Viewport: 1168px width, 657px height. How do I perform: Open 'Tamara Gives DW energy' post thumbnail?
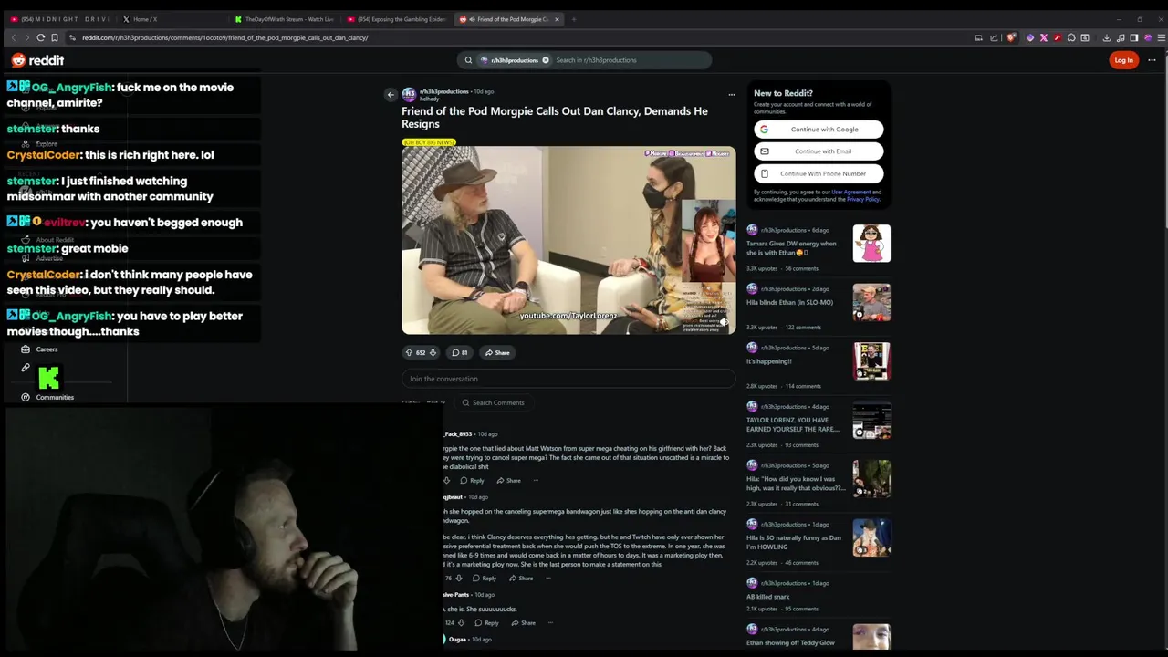point(871,244)
